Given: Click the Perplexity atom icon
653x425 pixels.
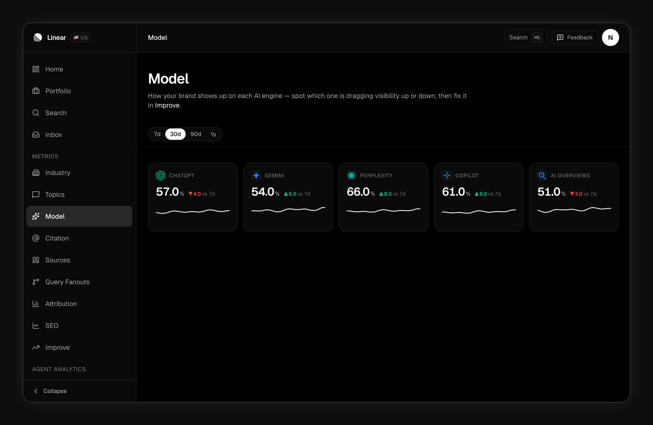Looking at the screenshot, I should coord(351,175).
